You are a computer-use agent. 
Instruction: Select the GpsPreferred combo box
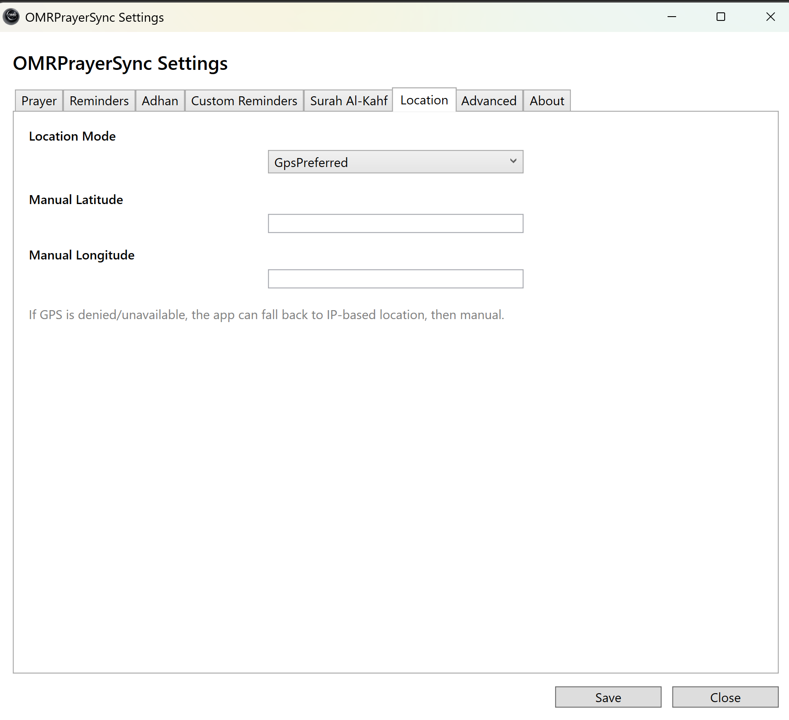point(395,162)
